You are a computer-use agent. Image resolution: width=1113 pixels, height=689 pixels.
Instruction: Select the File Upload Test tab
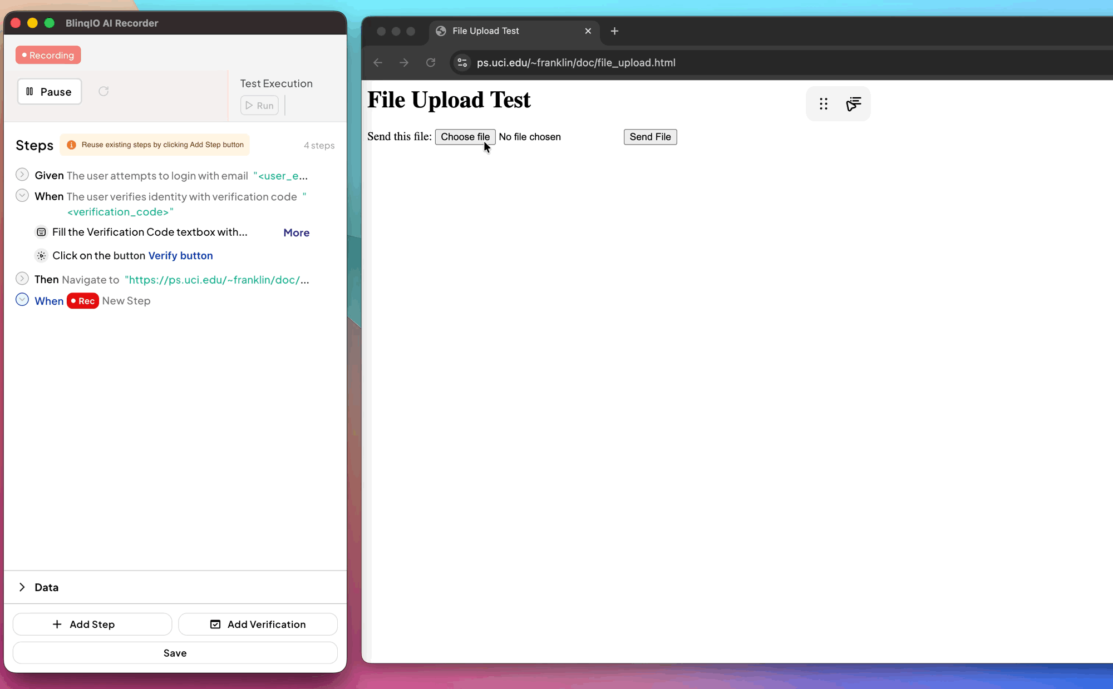(x=485, y=31)
